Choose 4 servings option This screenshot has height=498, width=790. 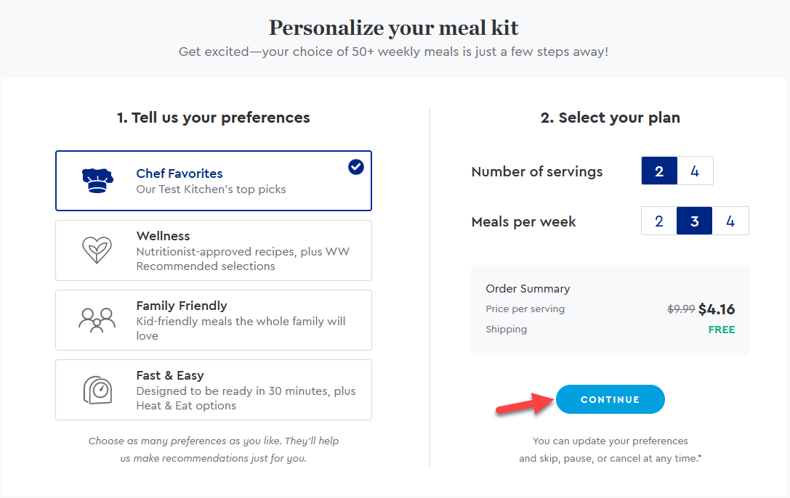695,171
